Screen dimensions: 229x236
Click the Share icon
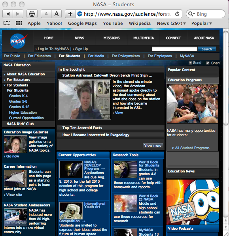pyautogui.click(x=208, y=63)
